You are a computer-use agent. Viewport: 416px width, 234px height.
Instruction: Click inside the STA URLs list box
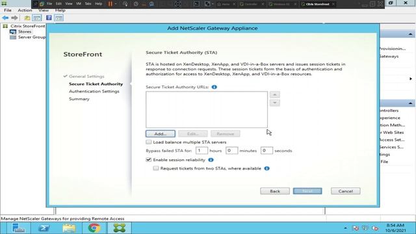[x=207, y=110]
